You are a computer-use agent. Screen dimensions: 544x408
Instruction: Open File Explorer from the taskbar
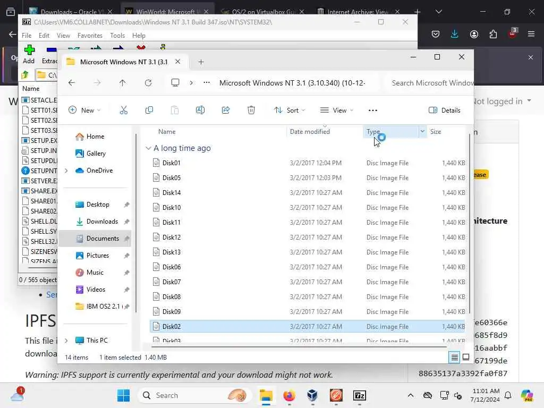(266, 395)
